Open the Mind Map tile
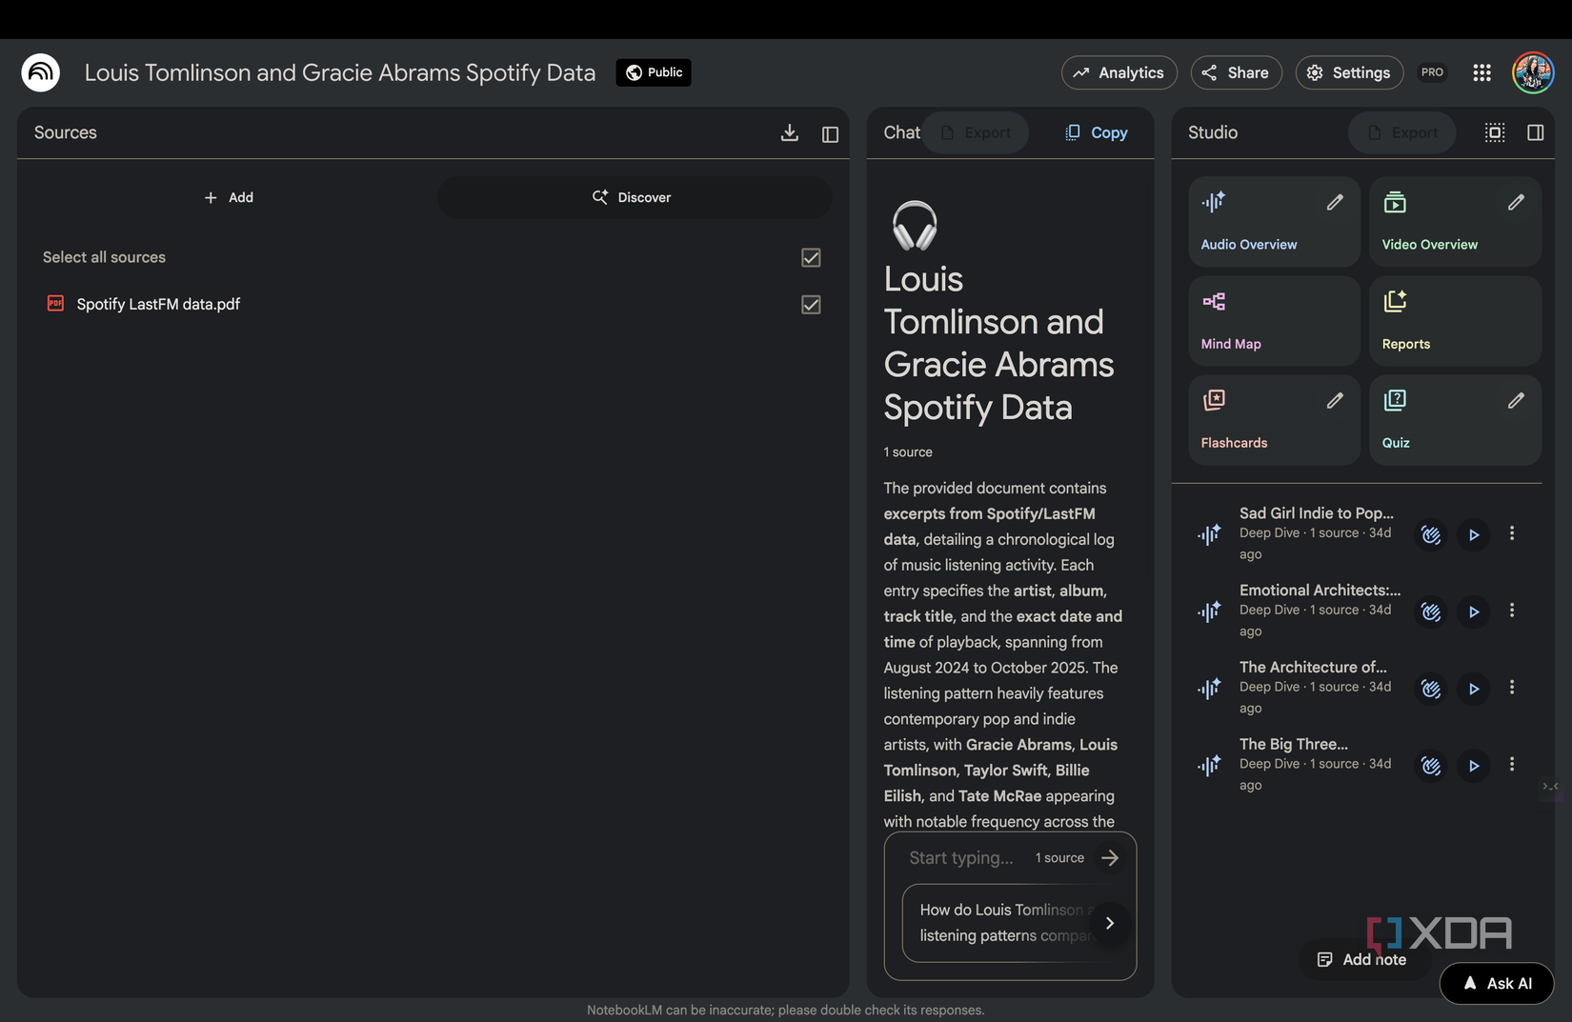 pyautogui.click(x=1273, y=321)
